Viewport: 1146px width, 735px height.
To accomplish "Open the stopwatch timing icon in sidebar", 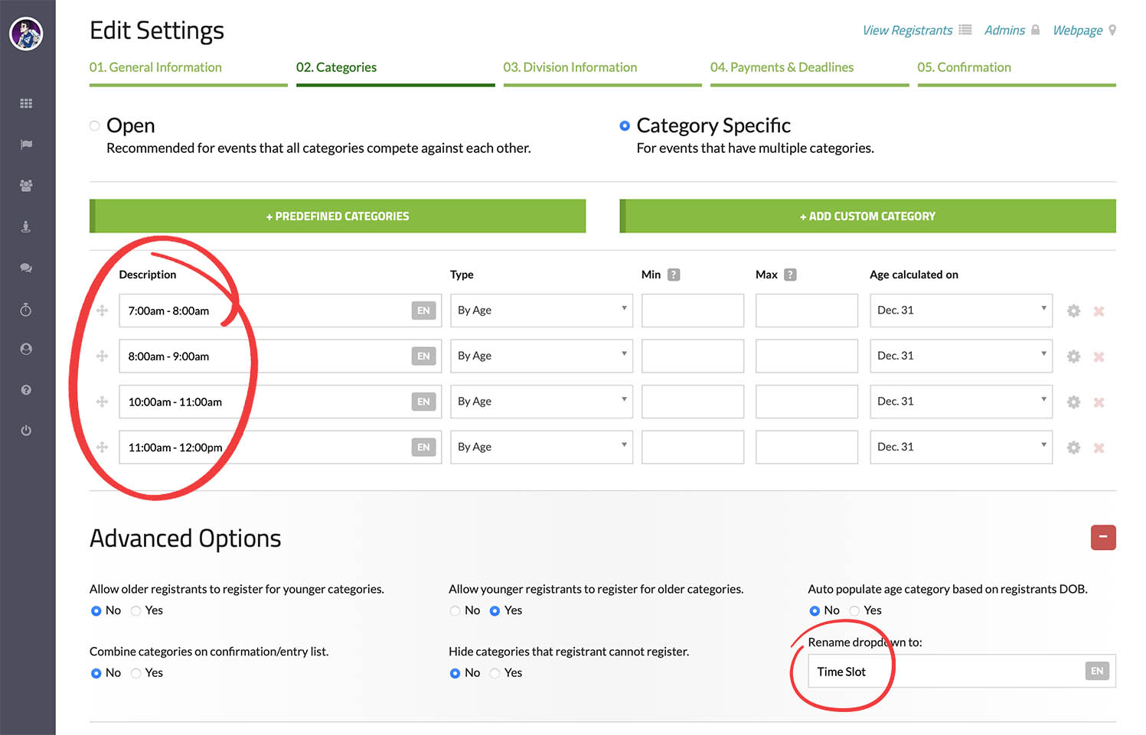I will [x=26, y=310].
